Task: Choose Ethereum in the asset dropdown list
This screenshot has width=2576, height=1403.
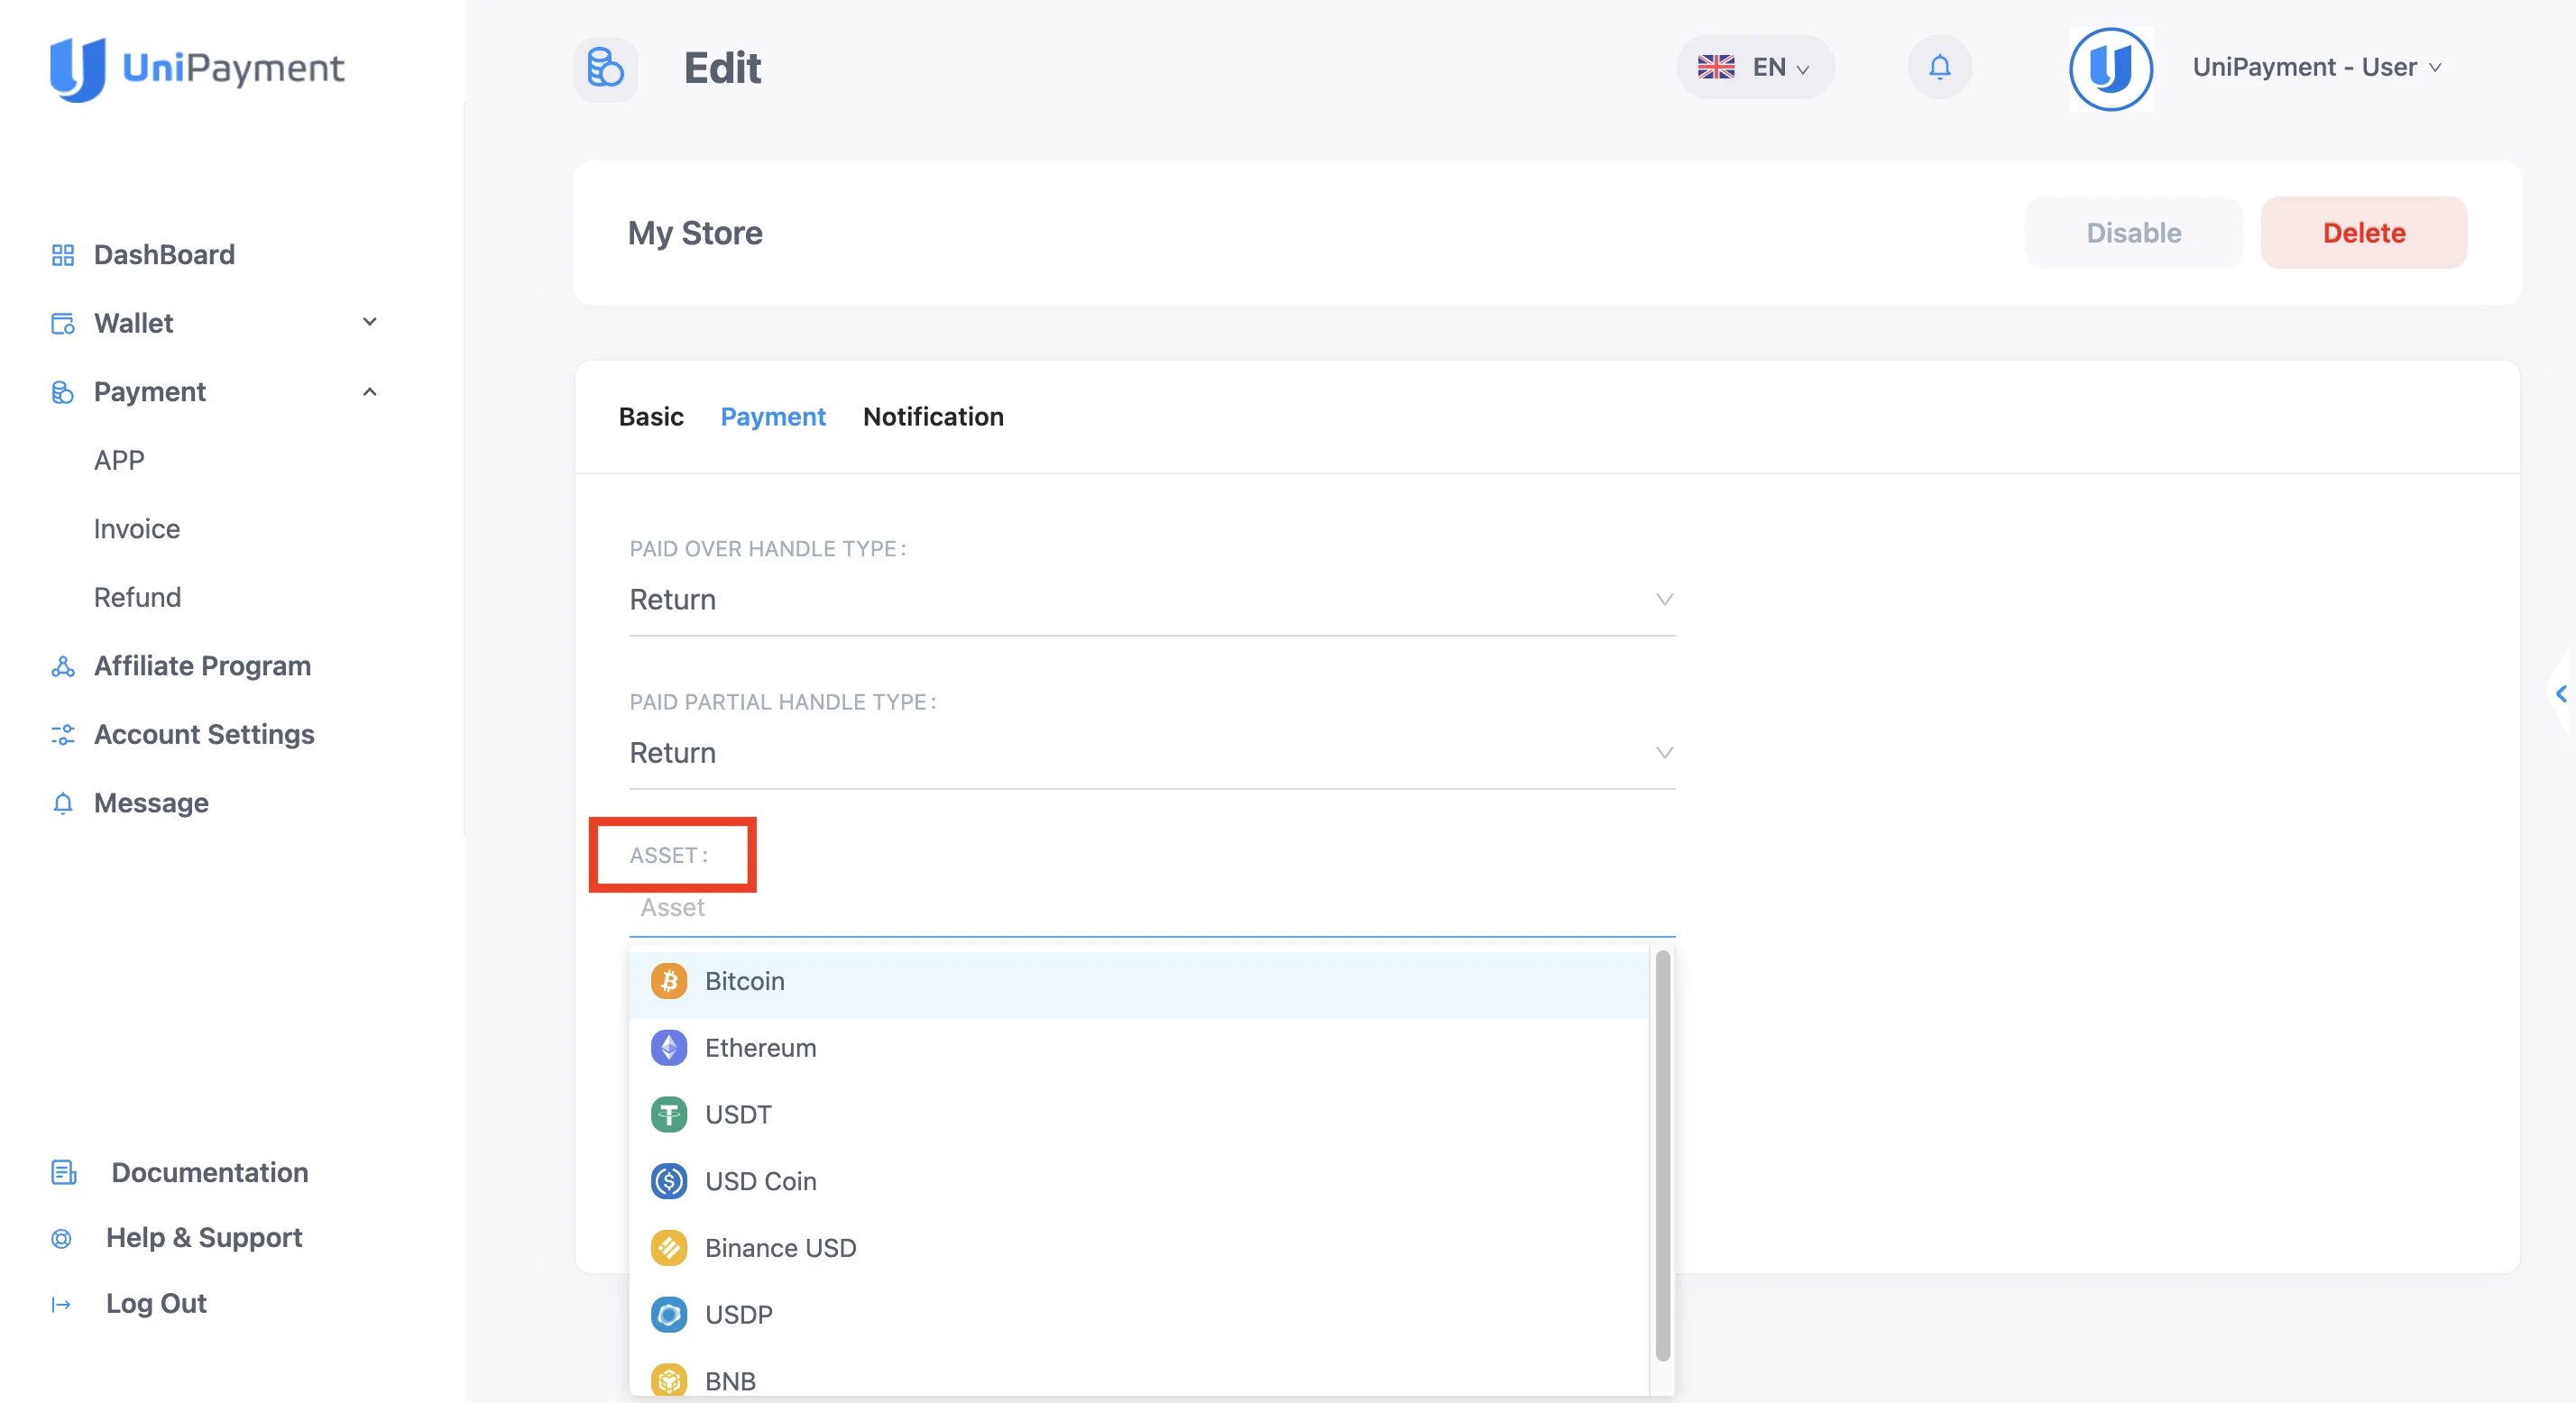Action: tap(760, 1048)
